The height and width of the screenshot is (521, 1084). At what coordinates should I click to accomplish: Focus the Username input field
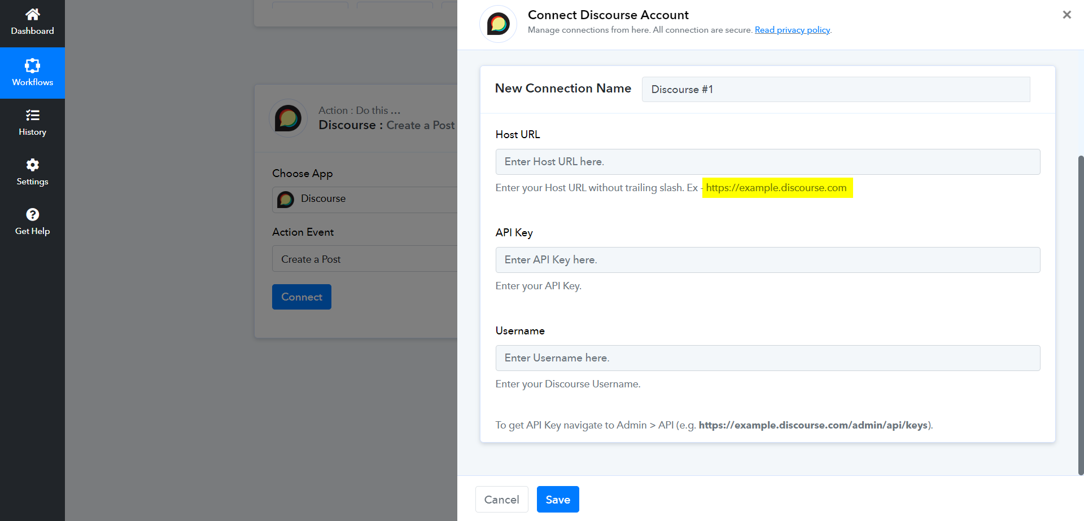(768, 358)
